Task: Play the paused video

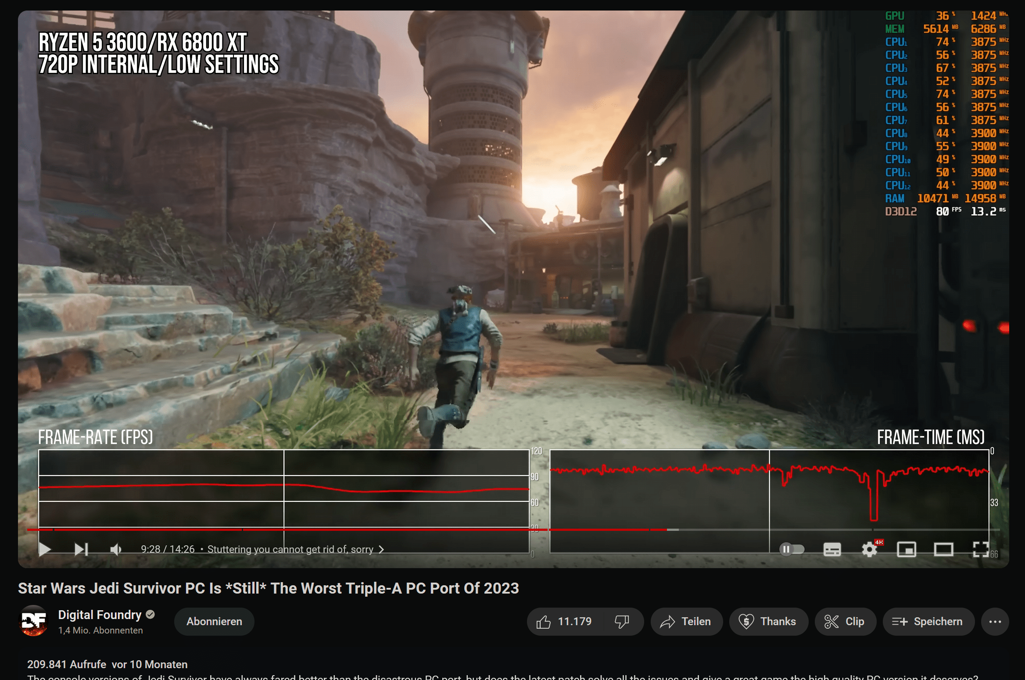Action: tap(45, 549)
